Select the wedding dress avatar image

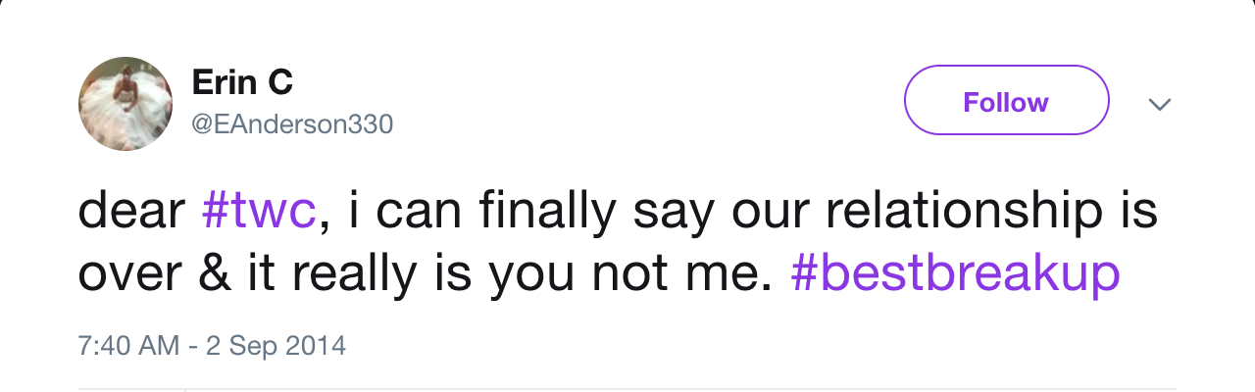coord(125,103)
